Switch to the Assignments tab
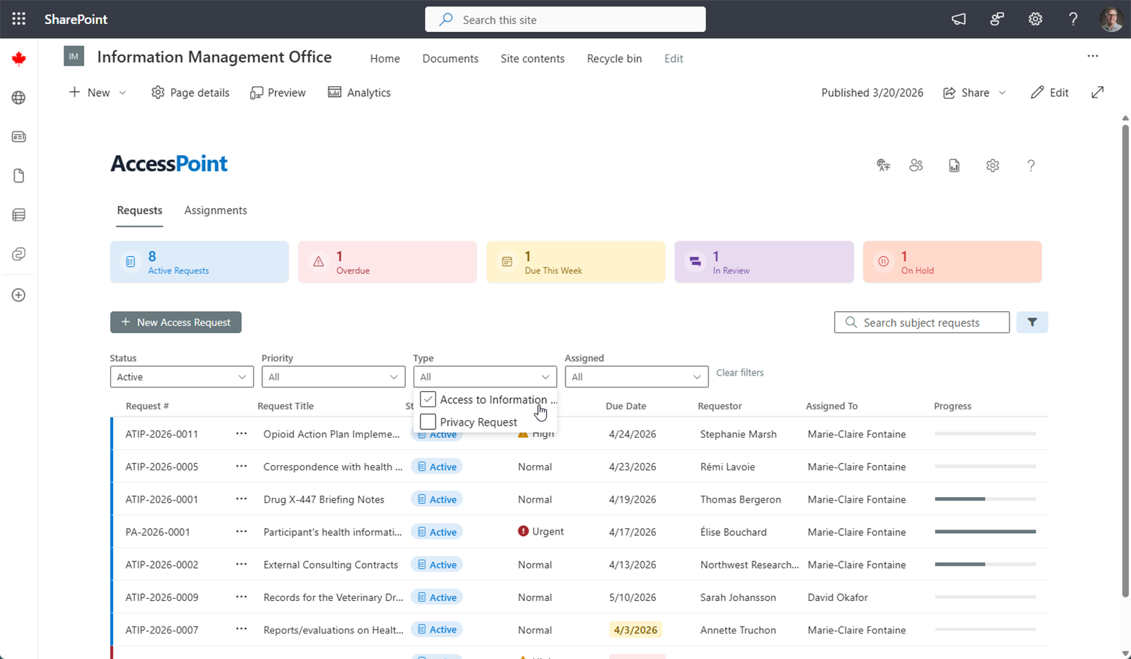This screenshot has height=659, width=1131. 216,210
